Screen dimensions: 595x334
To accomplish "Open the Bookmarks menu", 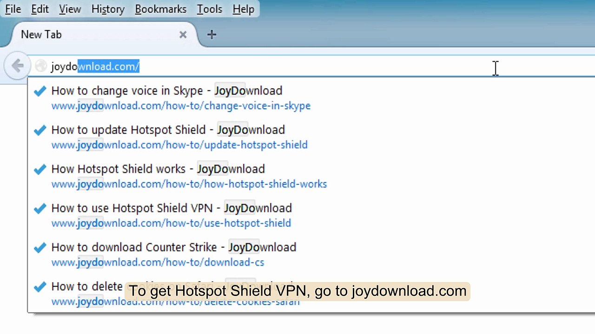I will pos(160,9).
